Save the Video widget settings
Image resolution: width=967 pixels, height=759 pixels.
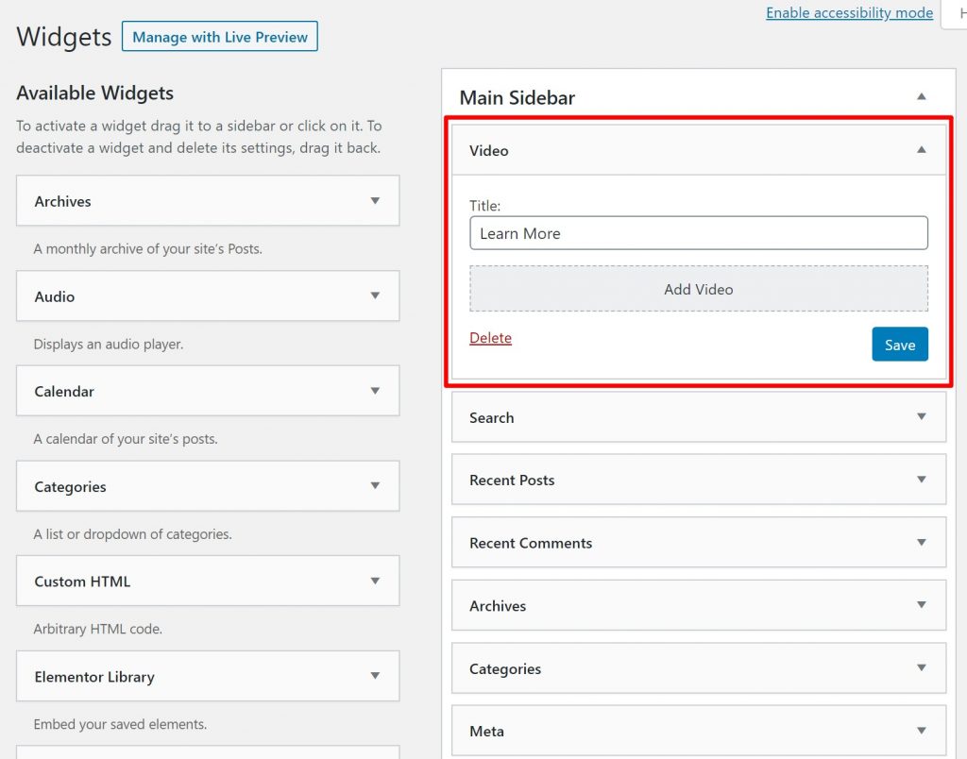899,345
